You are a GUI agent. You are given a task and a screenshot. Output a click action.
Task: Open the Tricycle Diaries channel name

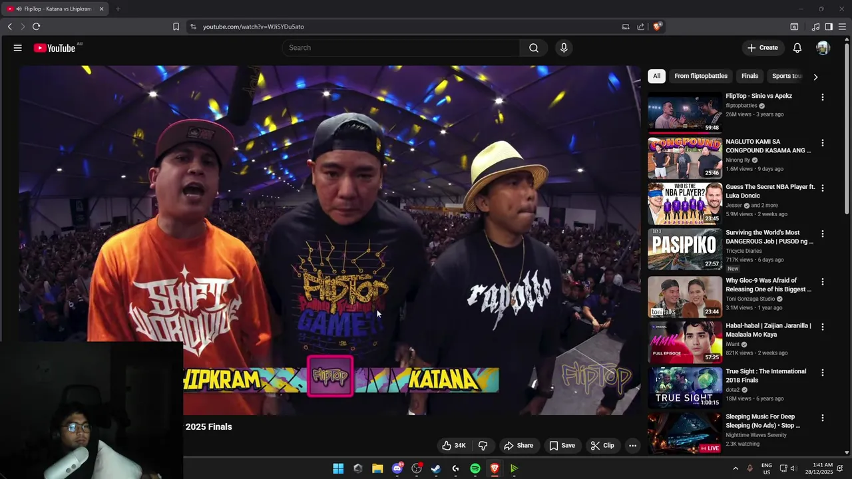(744, 251)
